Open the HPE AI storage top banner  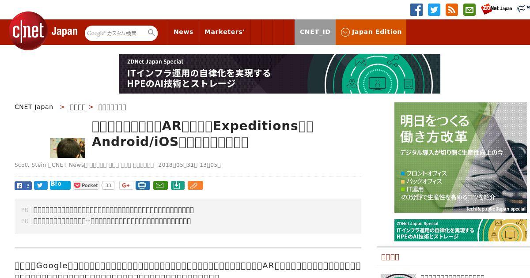tap(280, 74)
